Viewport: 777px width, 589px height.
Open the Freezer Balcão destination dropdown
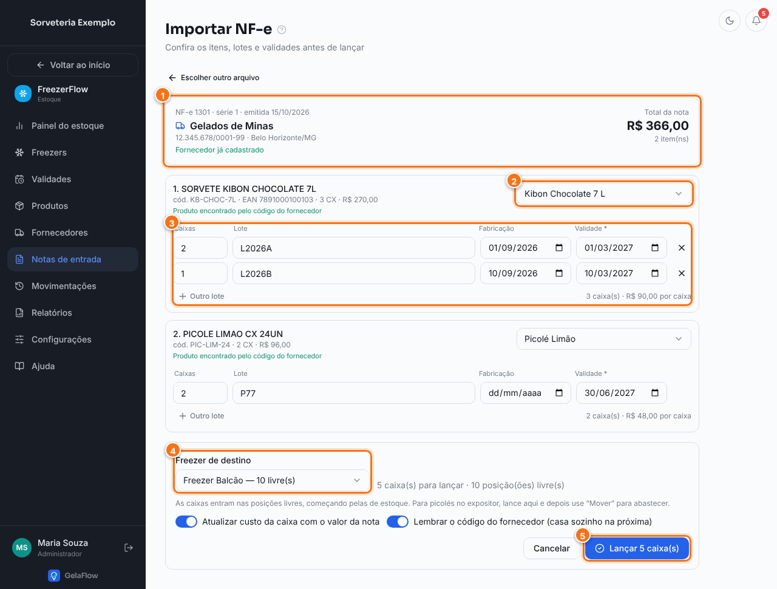tap(272, 480)
